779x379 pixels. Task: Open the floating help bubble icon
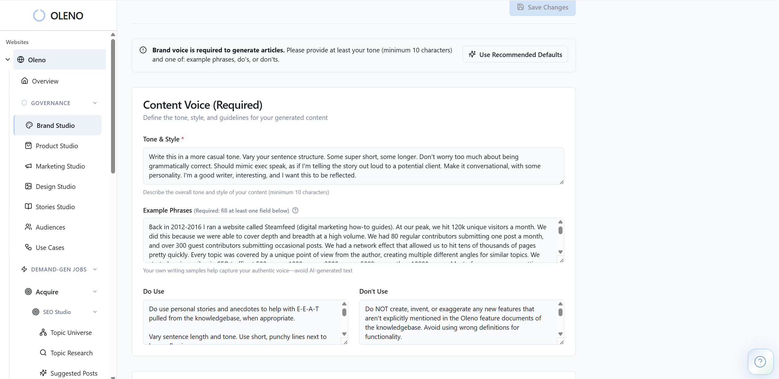[760, 361]
